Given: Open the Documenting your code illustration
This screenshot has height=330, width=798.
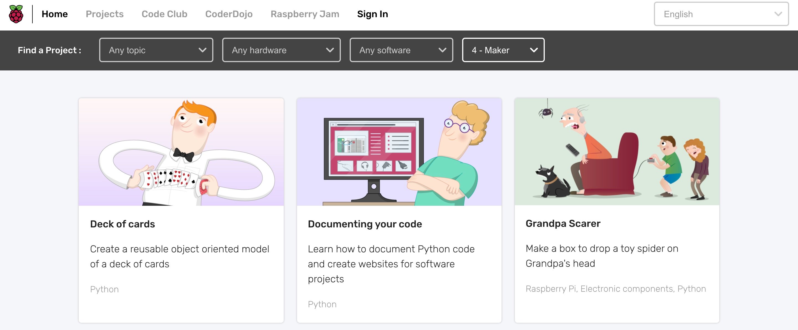Looking at the screenshot, I should 399,152.
